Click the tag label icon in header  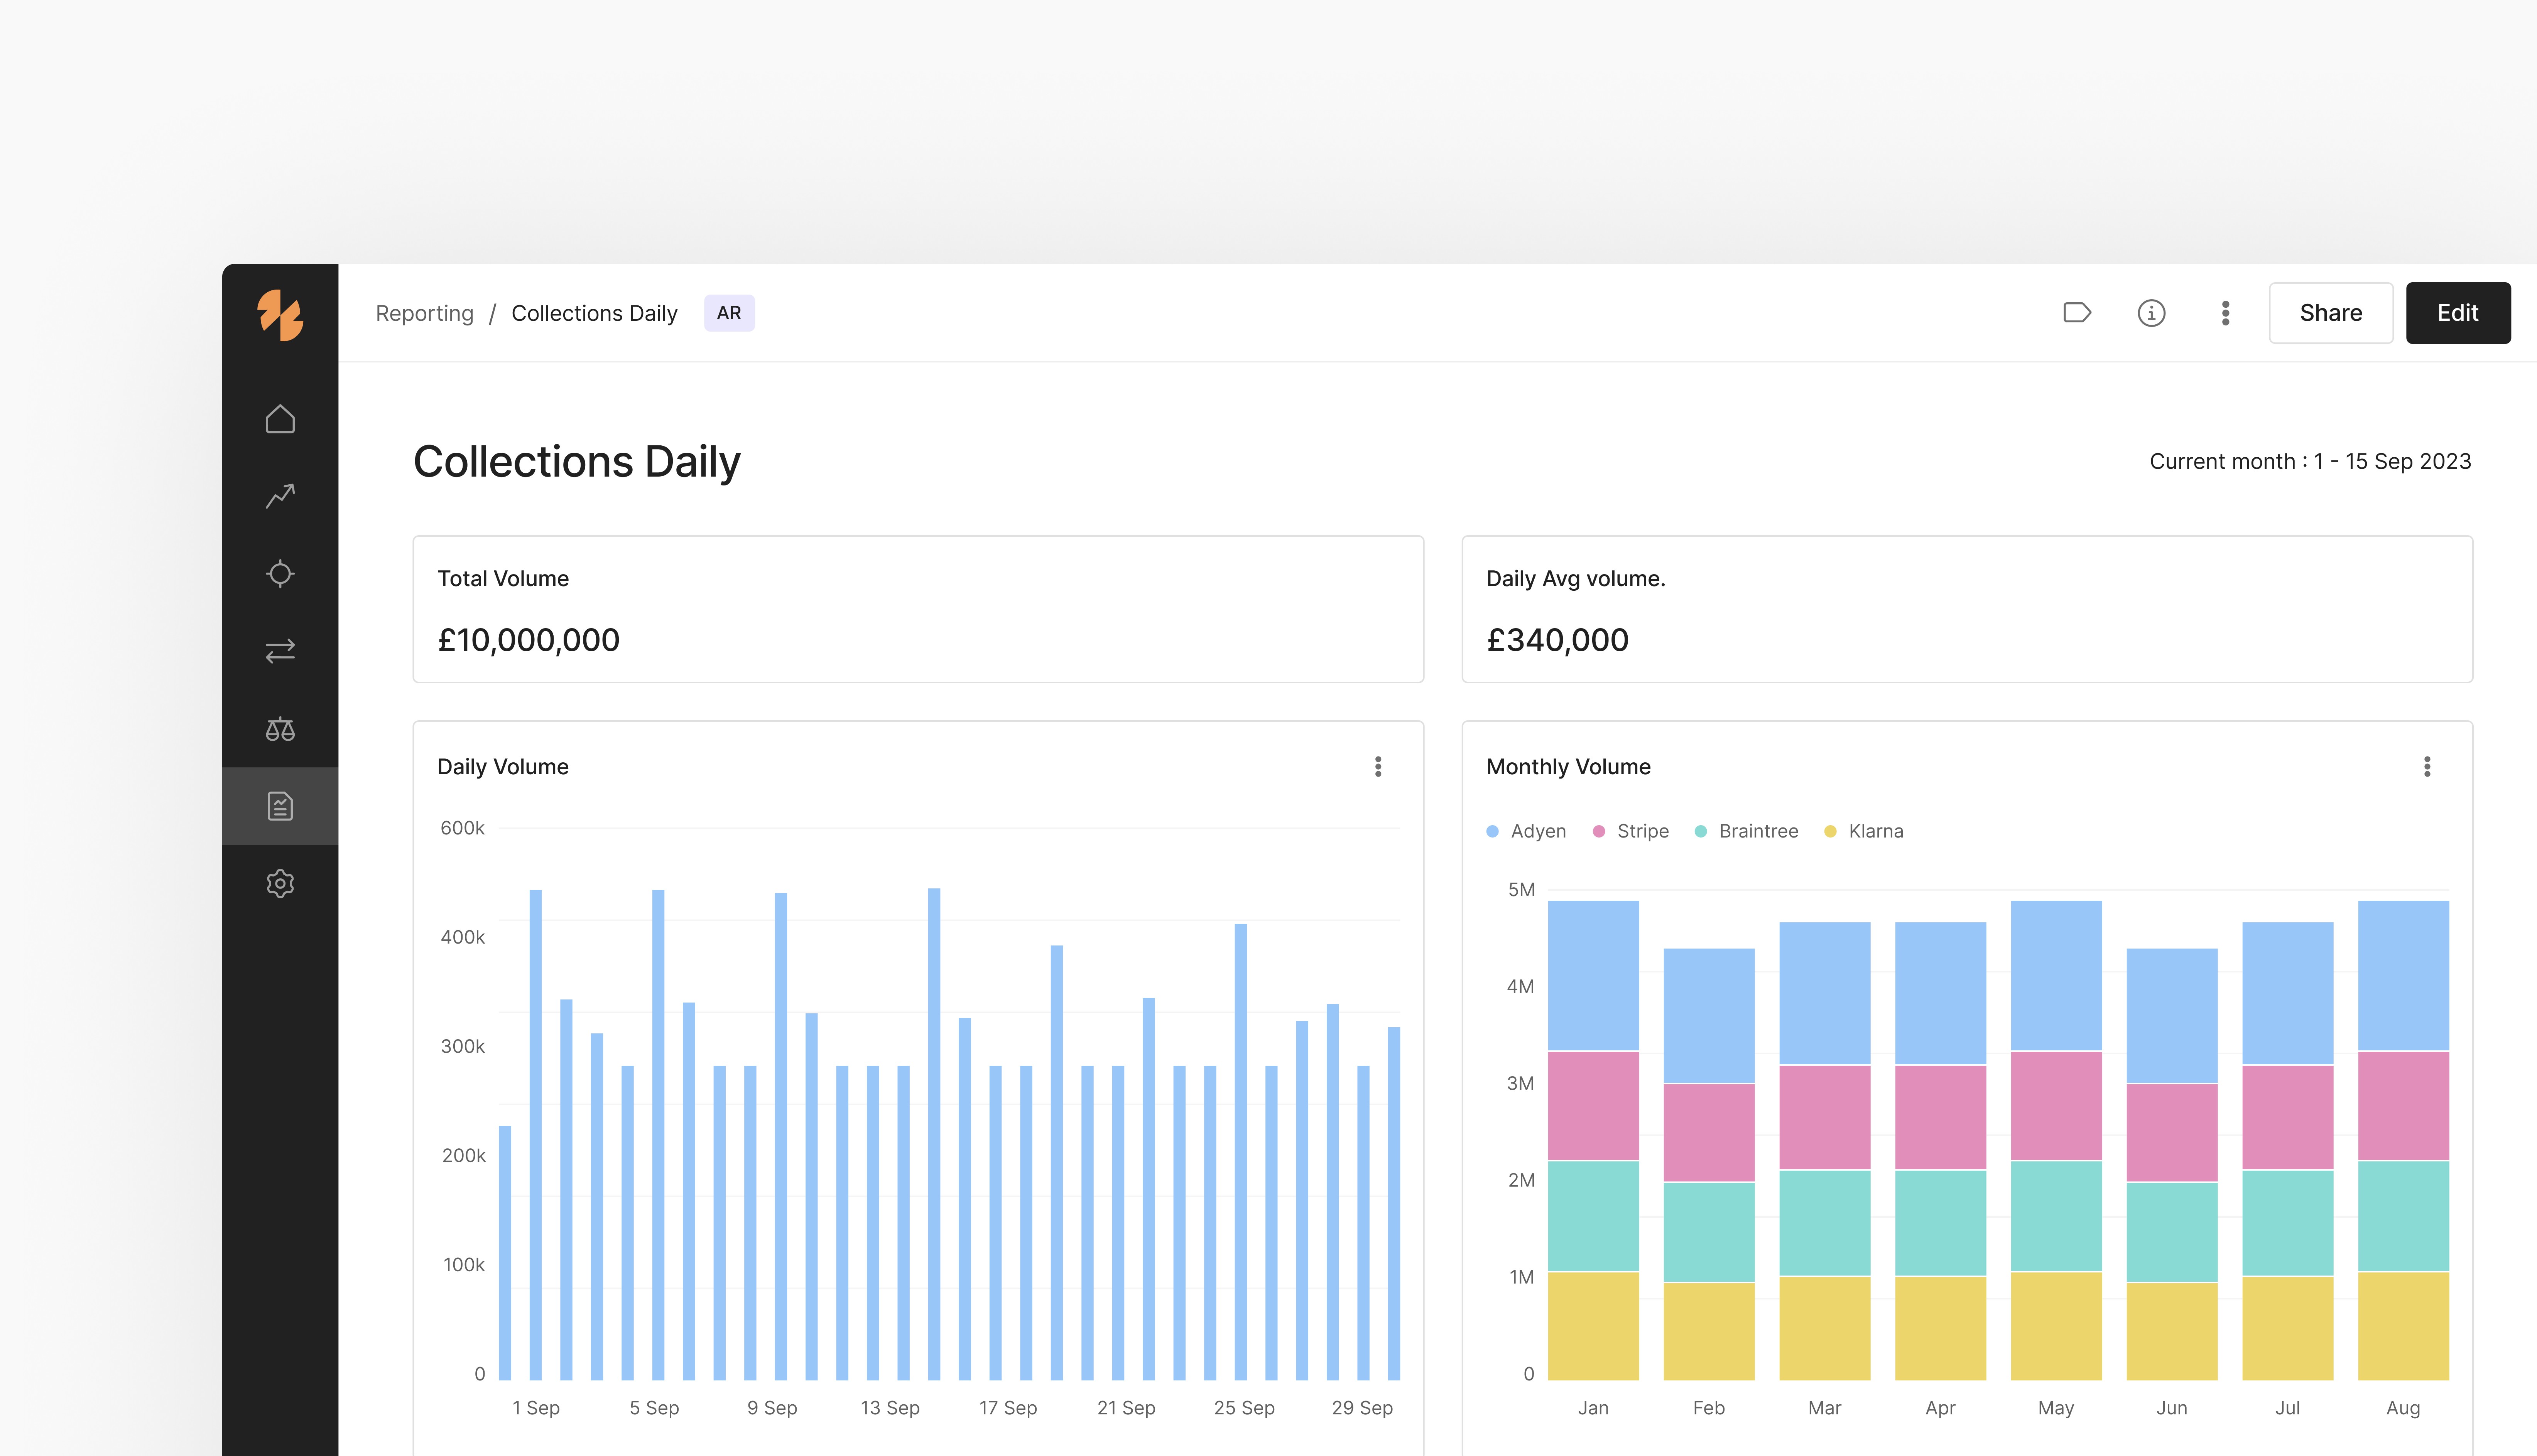tap(2077, 313)
